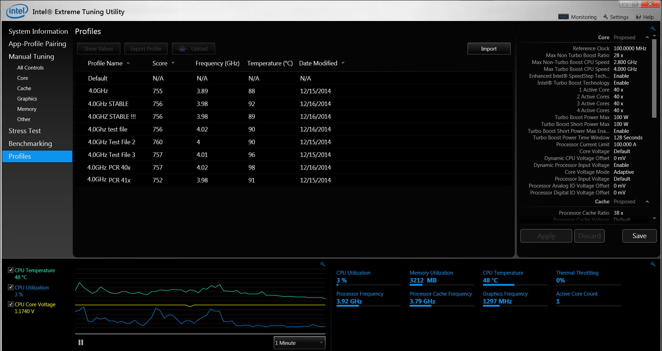Open the Stress Test section
Viewport: 662px width, 351px height.
(x=24, y=131)
